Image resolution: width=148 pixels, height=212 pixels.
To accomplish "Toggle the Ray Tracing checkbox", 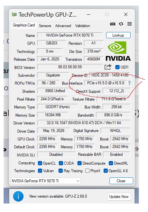I will click(x=60, y=171).
